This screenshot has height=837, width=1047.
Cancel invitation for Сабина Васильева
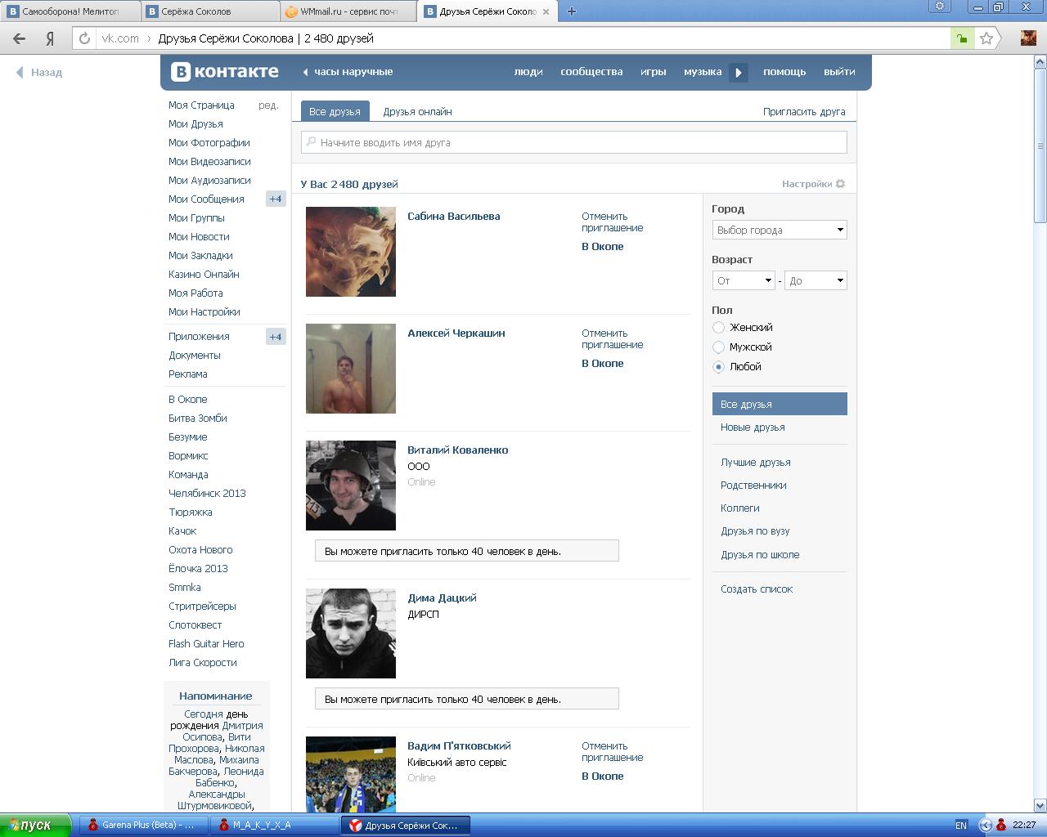(x=612, y=222)
